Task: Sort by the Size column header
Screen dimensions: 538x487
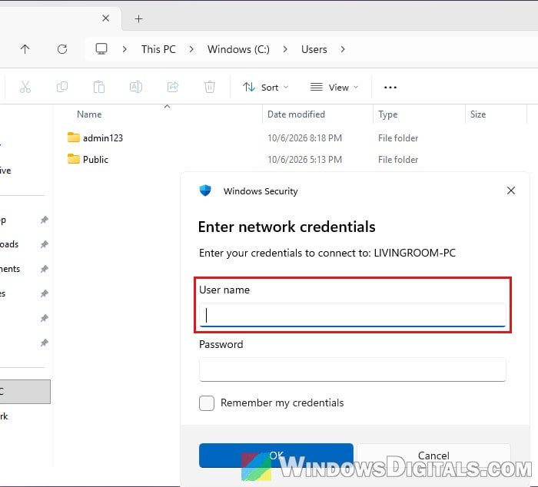Action: click(478, 114)
